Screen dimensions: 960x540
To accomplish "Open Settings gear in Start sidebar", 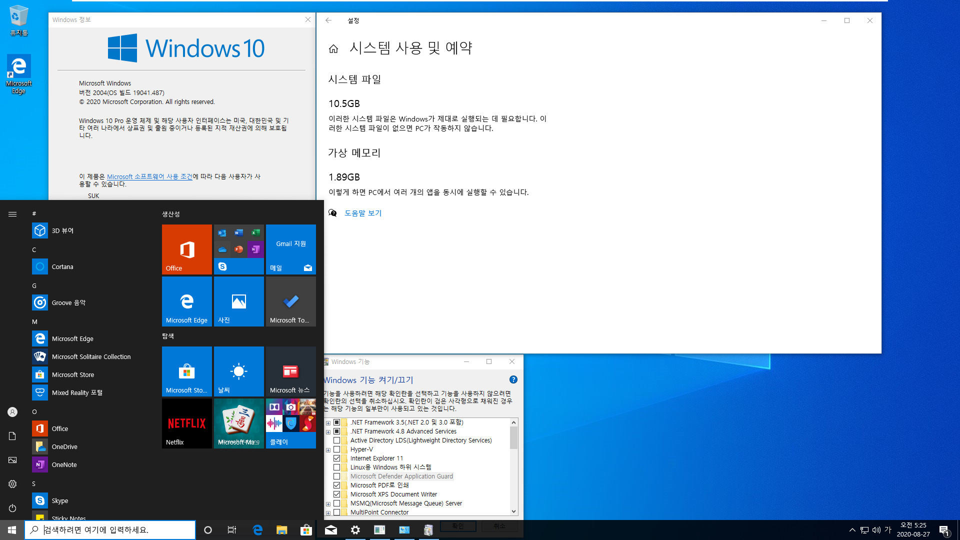I will [12, 484].
